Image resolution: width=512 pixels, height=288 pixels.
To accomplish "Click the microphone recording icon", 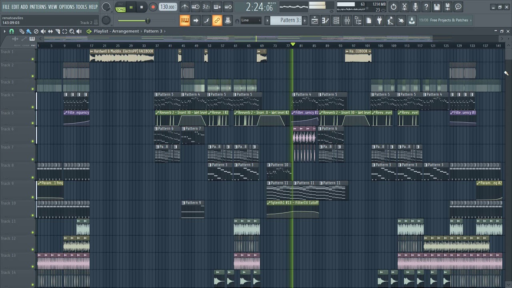I will tap(415, 6).
